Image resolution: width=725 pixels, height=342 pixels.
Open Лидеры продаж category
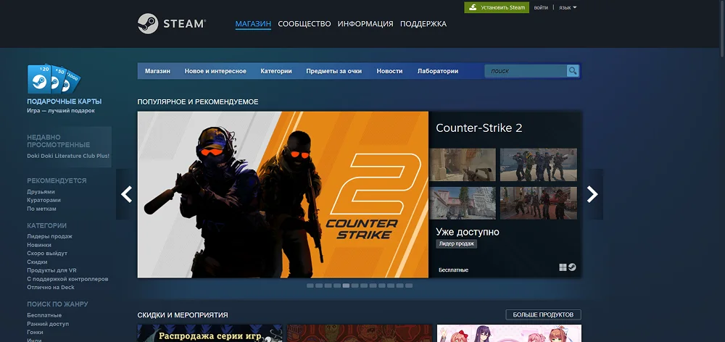[x=49, y=236]
